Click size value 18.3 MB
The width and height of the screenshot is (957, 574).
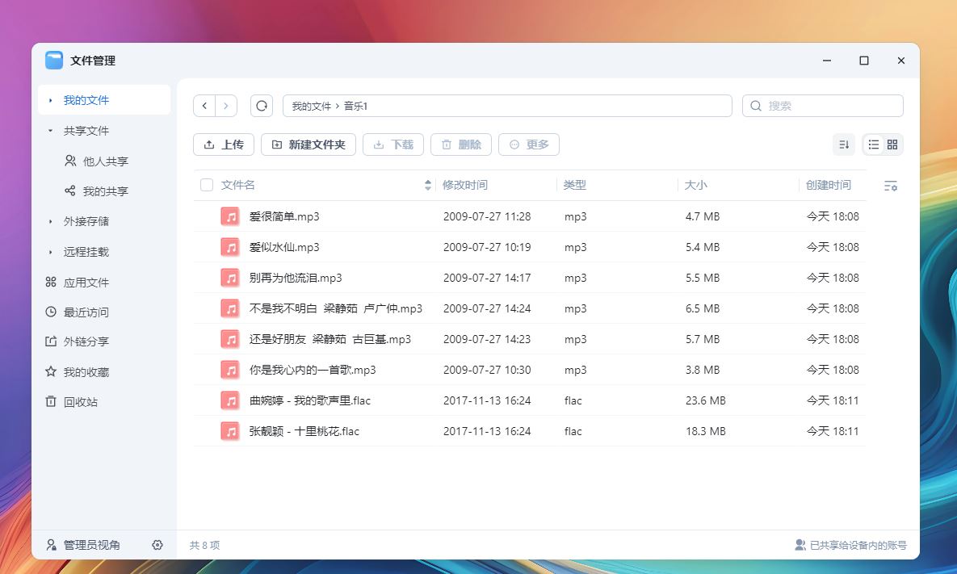point(706,431)
